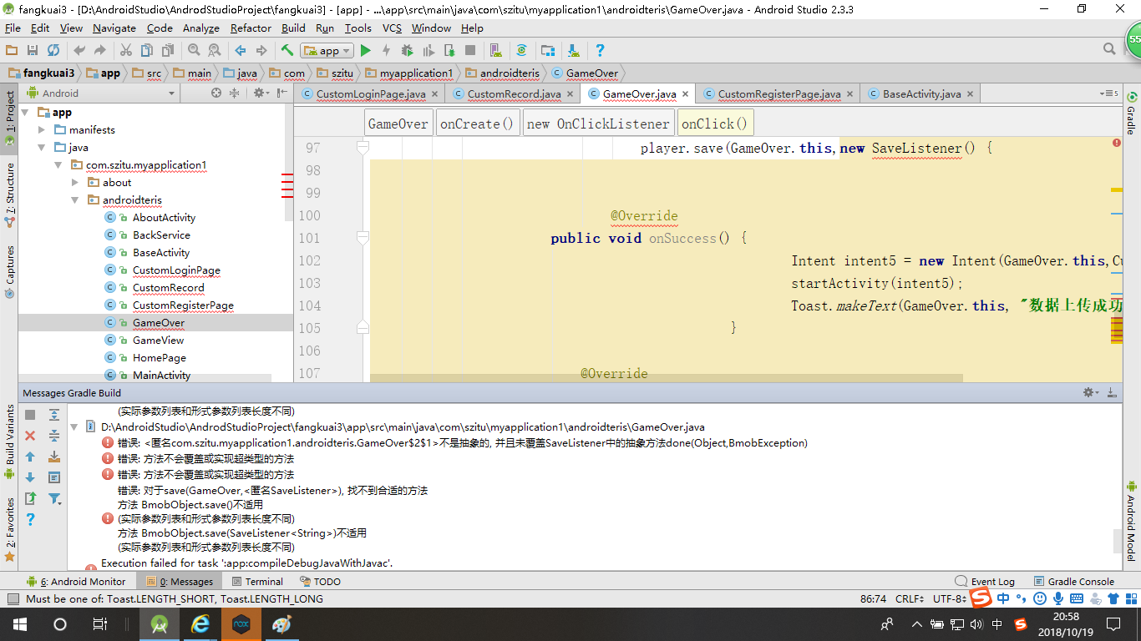Click the Paste toolbar icon
This screenshot has width=1141, height=641.
tap(168, 51)
